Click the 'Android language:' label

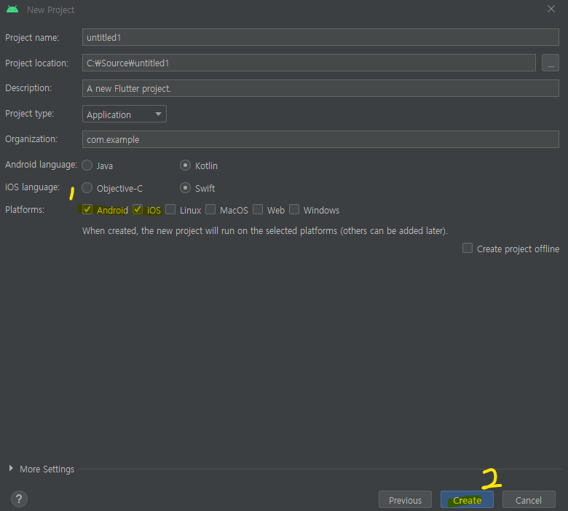[41, 165]
